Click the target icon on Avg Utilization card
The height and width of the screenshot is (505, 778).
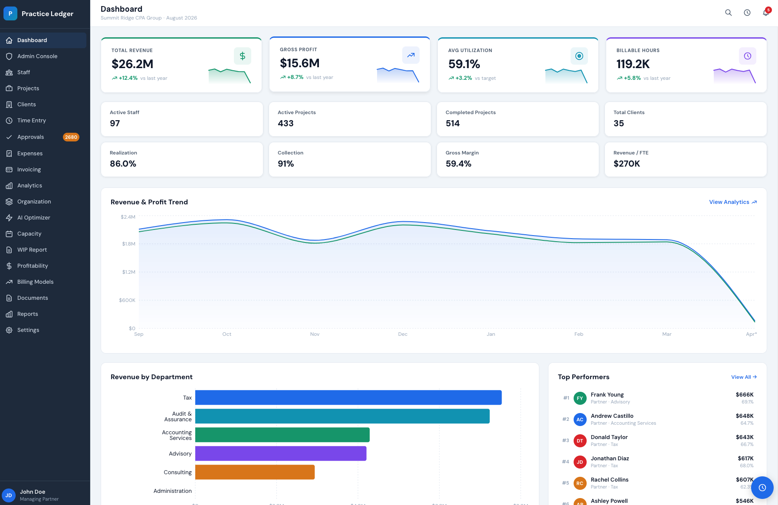579,56
